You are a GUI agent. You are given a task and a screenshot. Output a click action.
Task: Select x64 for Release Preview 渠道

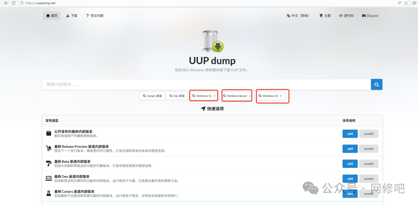(x=350, y=149)
